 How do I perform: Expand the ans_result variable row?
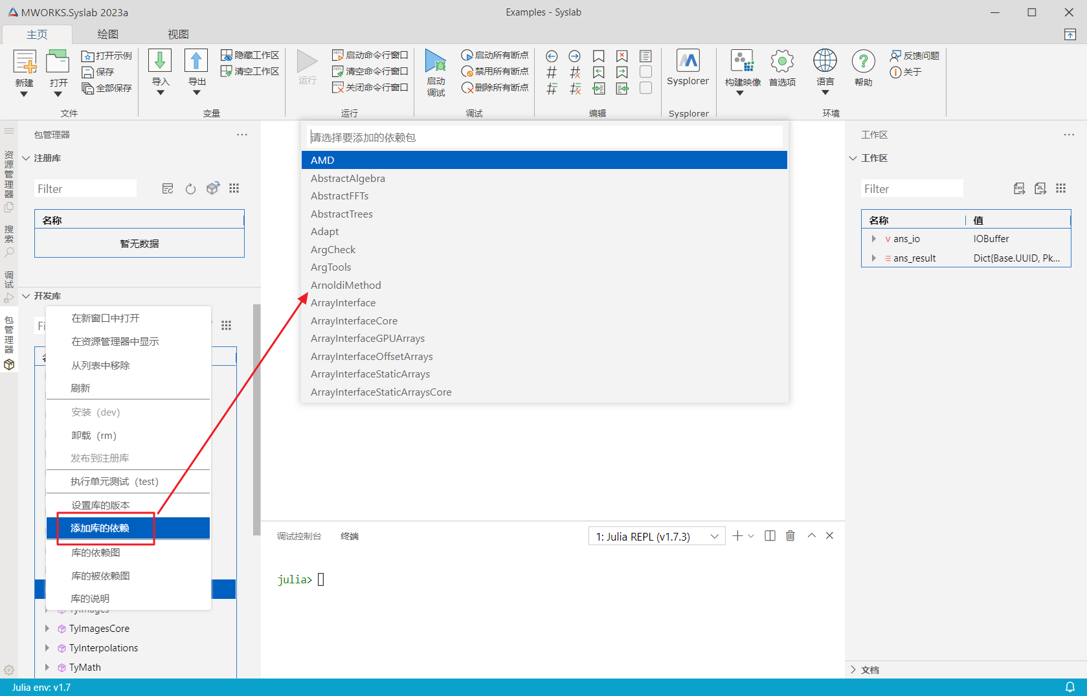(873, 258)
